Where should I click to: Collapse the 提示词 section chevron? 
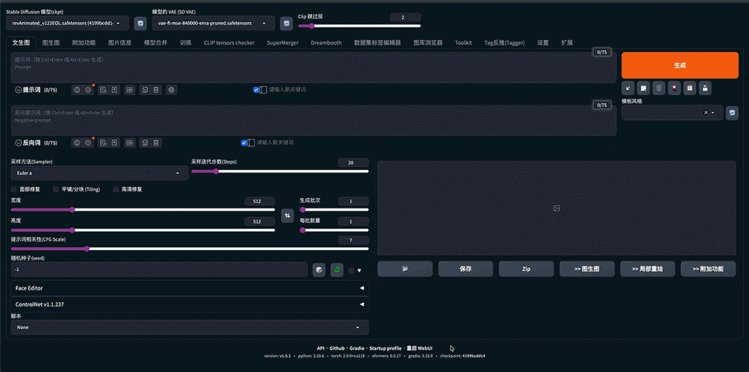[18, 90]
